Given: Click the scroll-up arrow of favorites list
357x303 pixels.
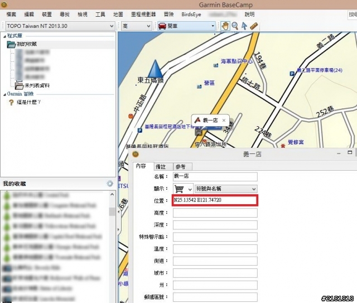Looking at the screenshot, I should [x=112, y=194].
